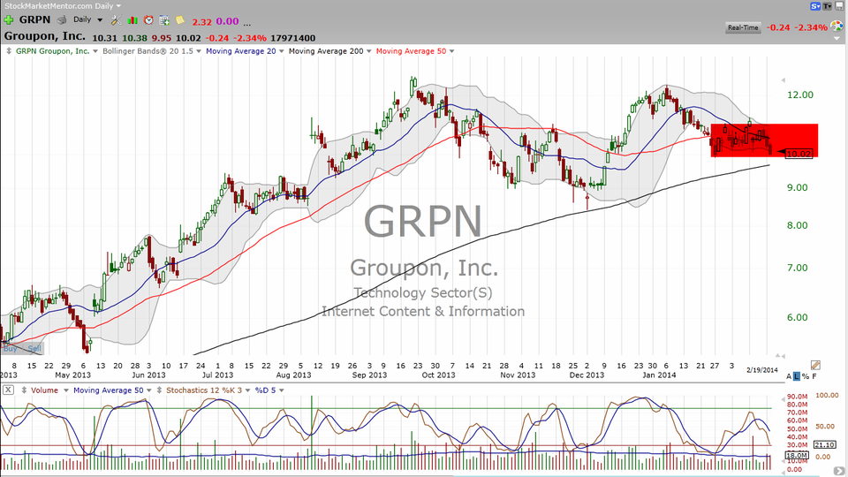Click the reorder handle beside GRPN Groupon legend
Viewport: 848px width, 477px height.
9,51
